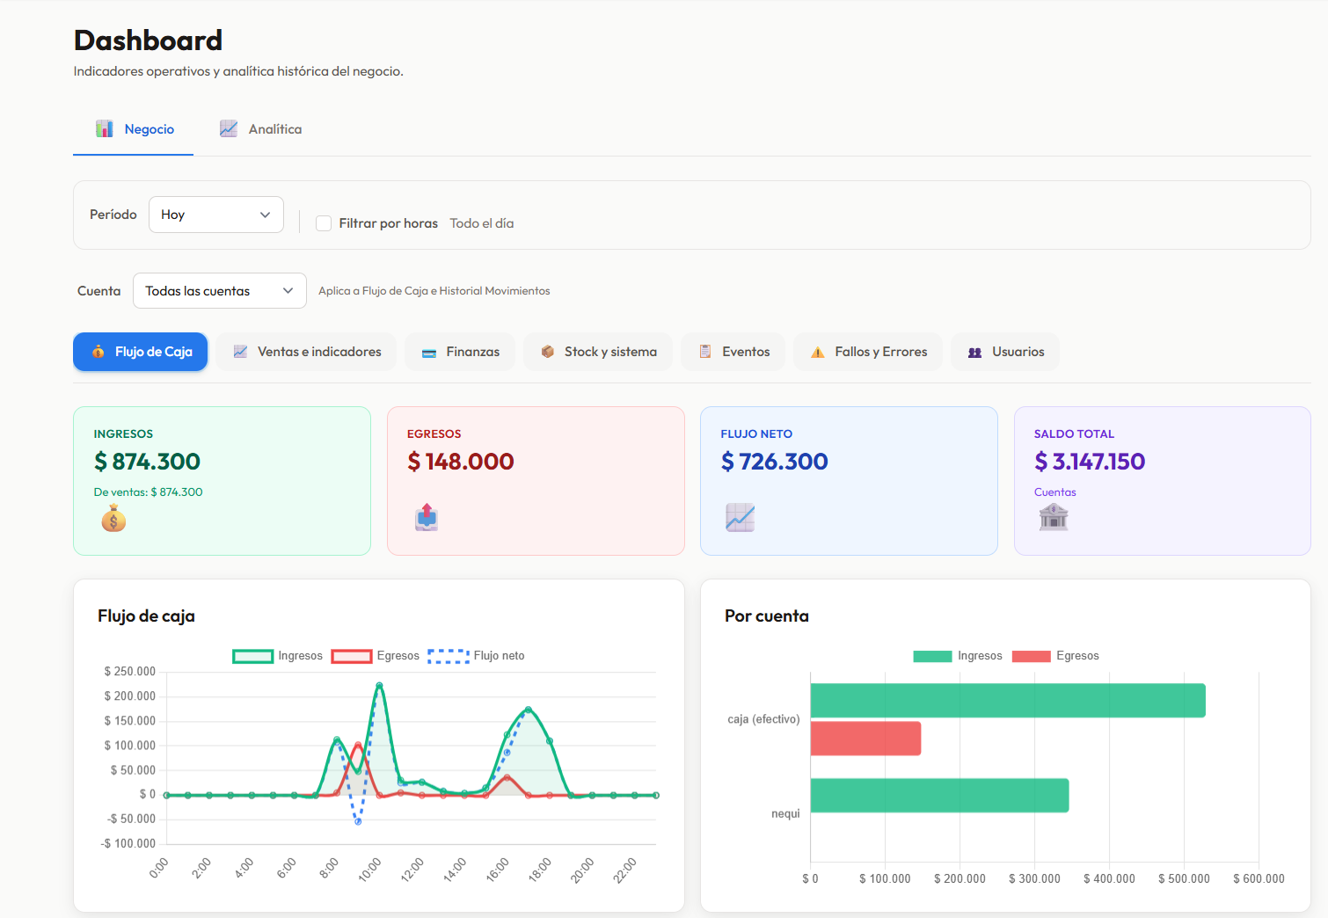Click the package box icon on Stock y sistema
This screenshot has height=918, width=1328.
[548, 352]
